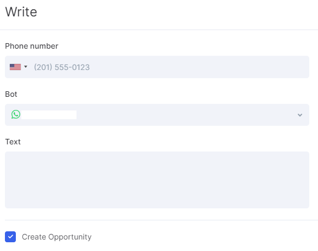318x251 pixels.
Task: Click the blank area right of the phone placeholder
Action: click(x=199, y=67)
